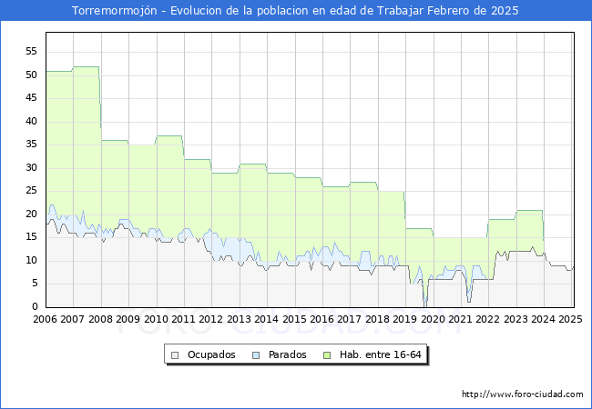
Task: Click the 2011 x-axis year label
Action: 183,319
